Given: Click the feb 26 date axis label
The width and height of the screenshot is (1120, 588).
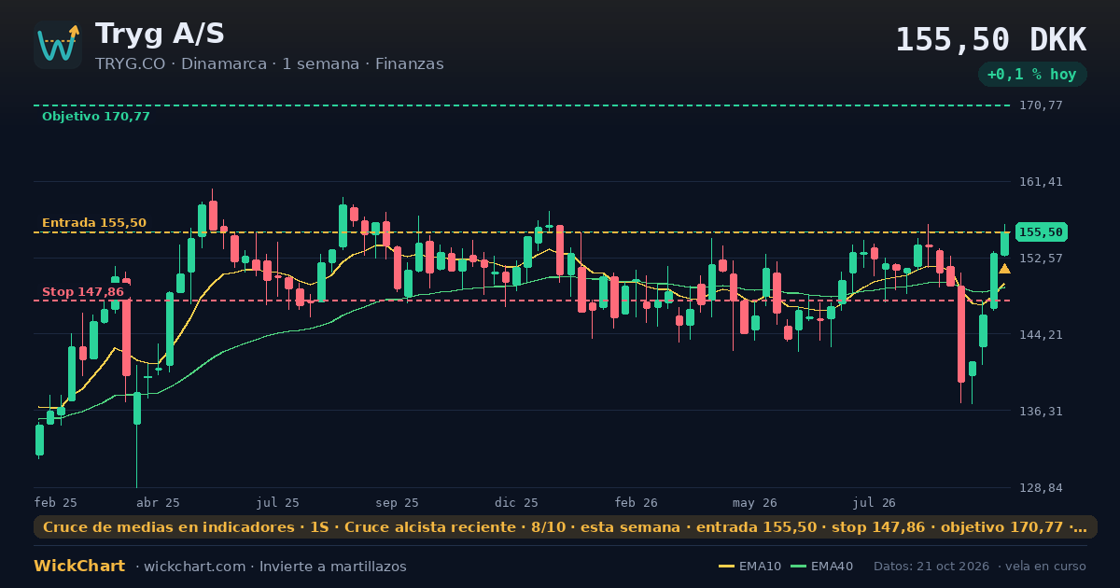Looking at the screenshot, I should [x=636, y=502].
